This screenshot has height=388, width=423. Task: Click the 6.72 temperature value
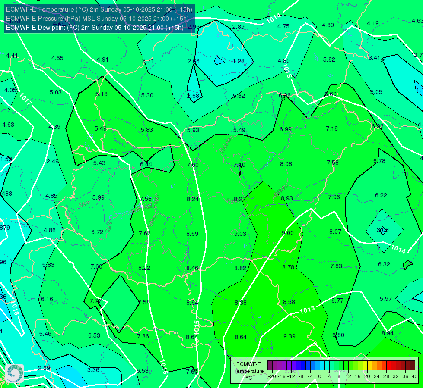tap(97, 232)
